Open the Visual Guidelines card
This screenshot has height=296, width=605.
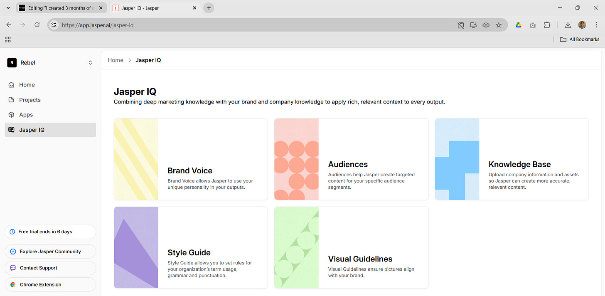coord(351,247)
